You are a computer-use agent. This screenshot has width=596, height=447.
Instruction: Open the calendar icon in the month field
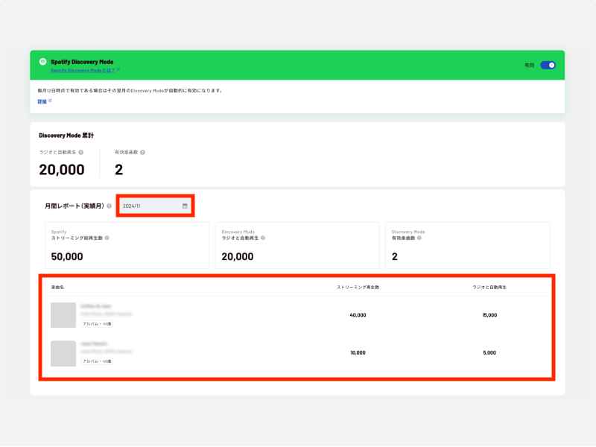tap(185, 206)
